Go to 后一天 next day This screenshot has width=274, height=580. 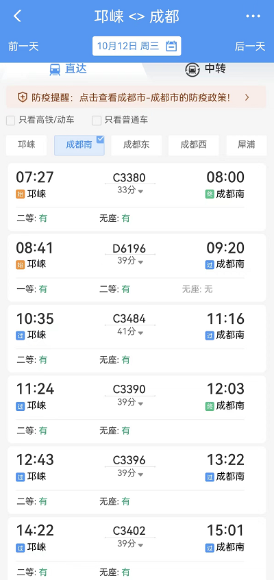(250, 47)
